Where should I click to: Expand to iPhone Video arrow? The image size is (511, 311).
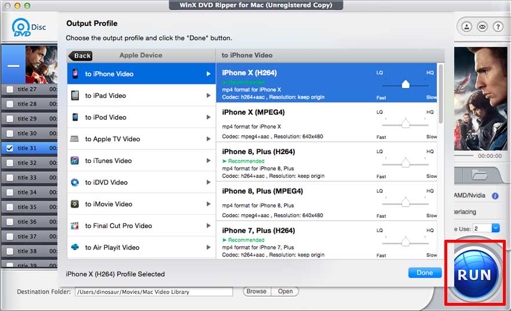click(x=209, y=74)
